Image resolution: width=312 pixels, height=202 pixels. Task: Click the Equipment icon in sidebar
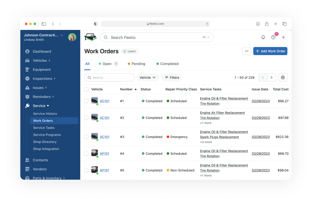tap(27, 70)
